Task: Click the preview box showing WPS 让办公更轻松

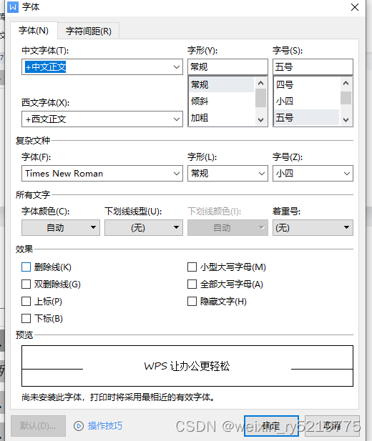Action: click(187, 366)
